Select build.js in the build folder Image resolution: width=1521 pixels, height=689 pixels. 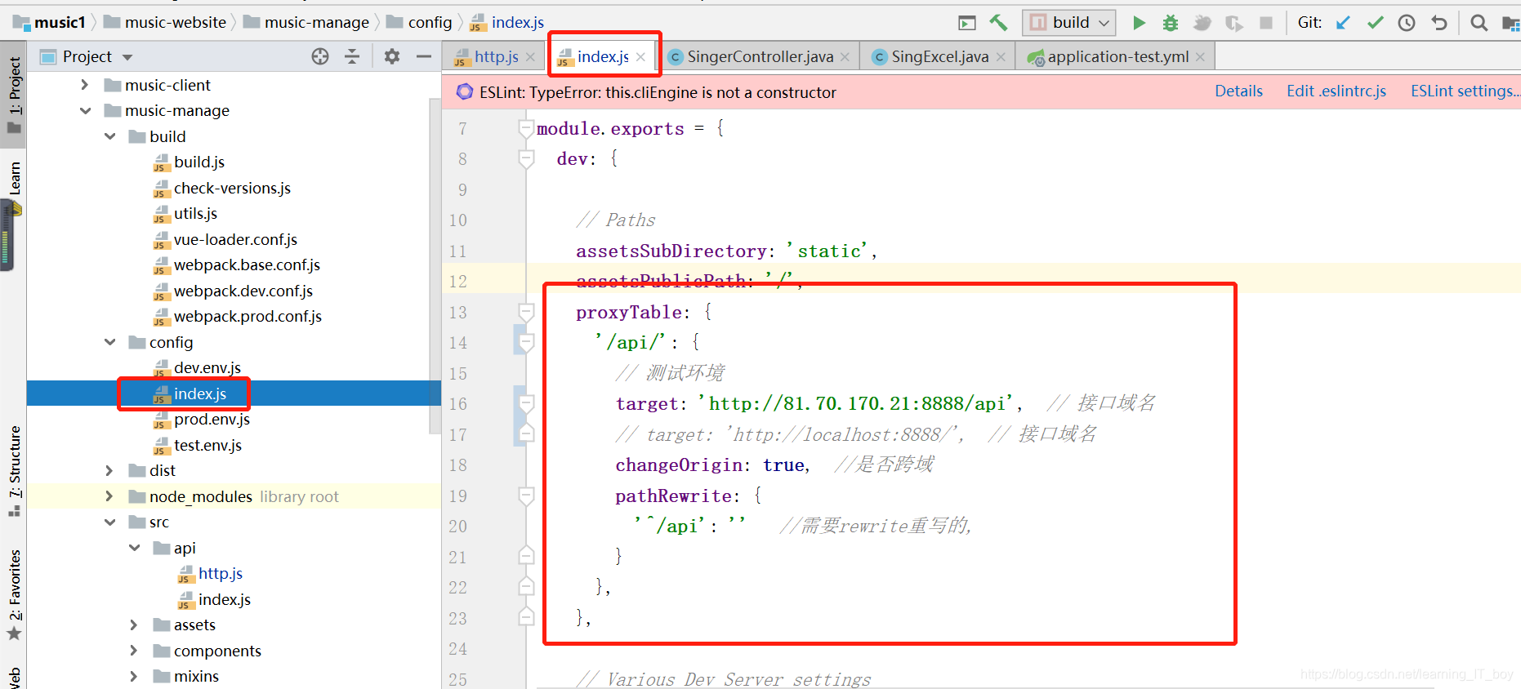point(199,162)
